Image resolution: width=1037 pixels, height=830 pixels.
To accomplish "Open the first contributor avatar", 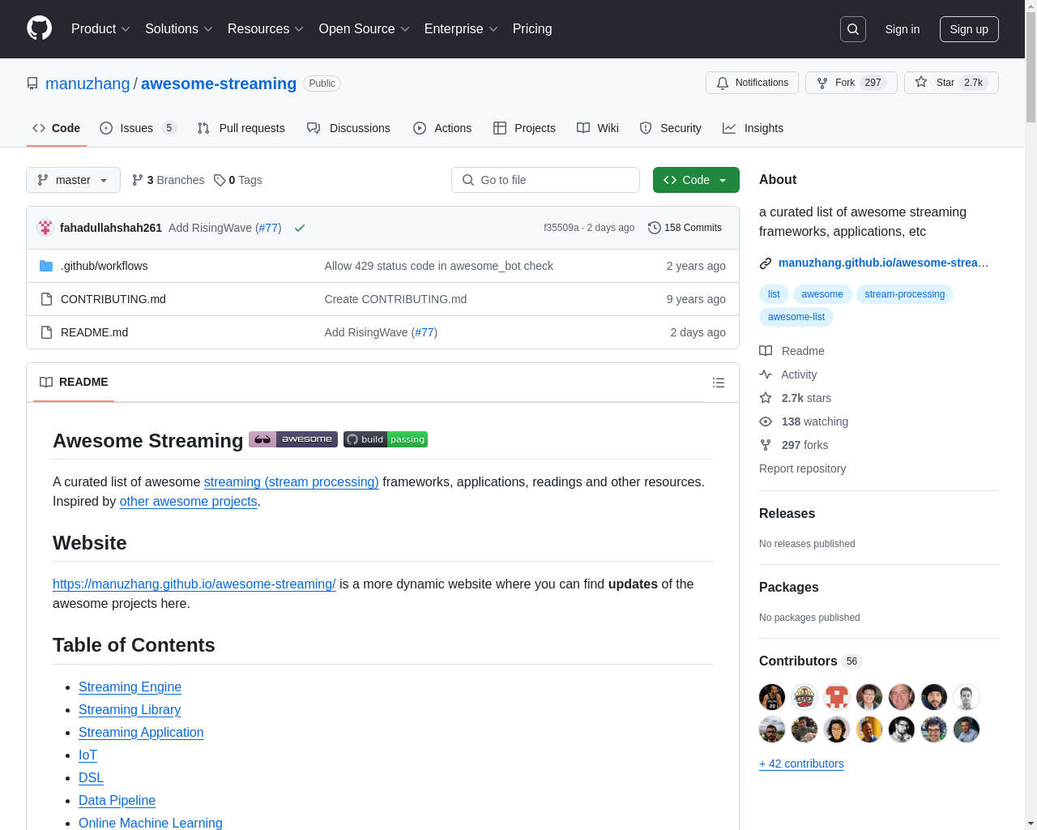I will coord(772,697).
